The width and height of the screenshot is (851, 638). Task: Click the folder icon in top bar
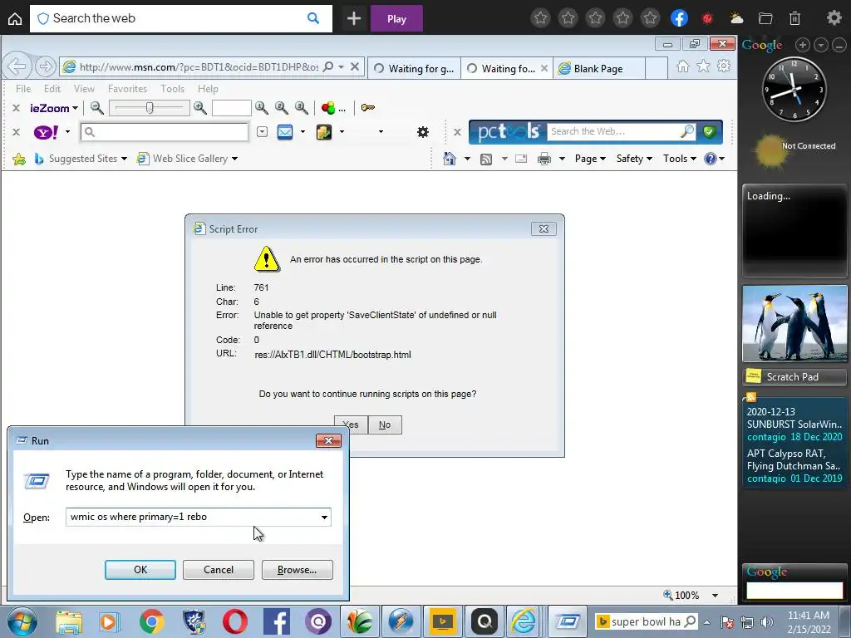coord(765,18)
